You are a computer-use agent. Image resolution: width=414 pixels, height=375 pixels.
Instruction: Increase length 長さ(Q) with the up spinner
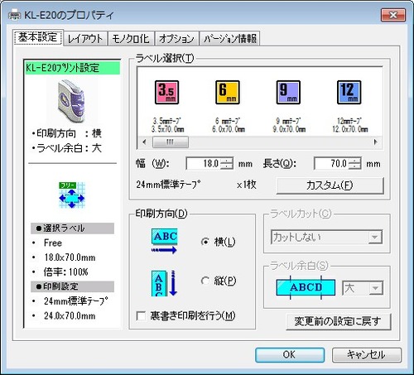(354, 161)
